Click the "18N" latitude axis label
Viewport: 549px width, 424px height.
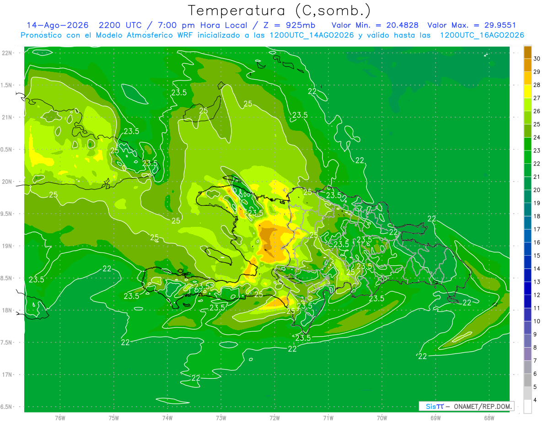(x=6, y=311)
